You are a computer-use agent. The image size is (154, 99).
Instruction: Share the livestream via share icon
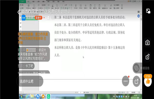(x=136, y=81)
